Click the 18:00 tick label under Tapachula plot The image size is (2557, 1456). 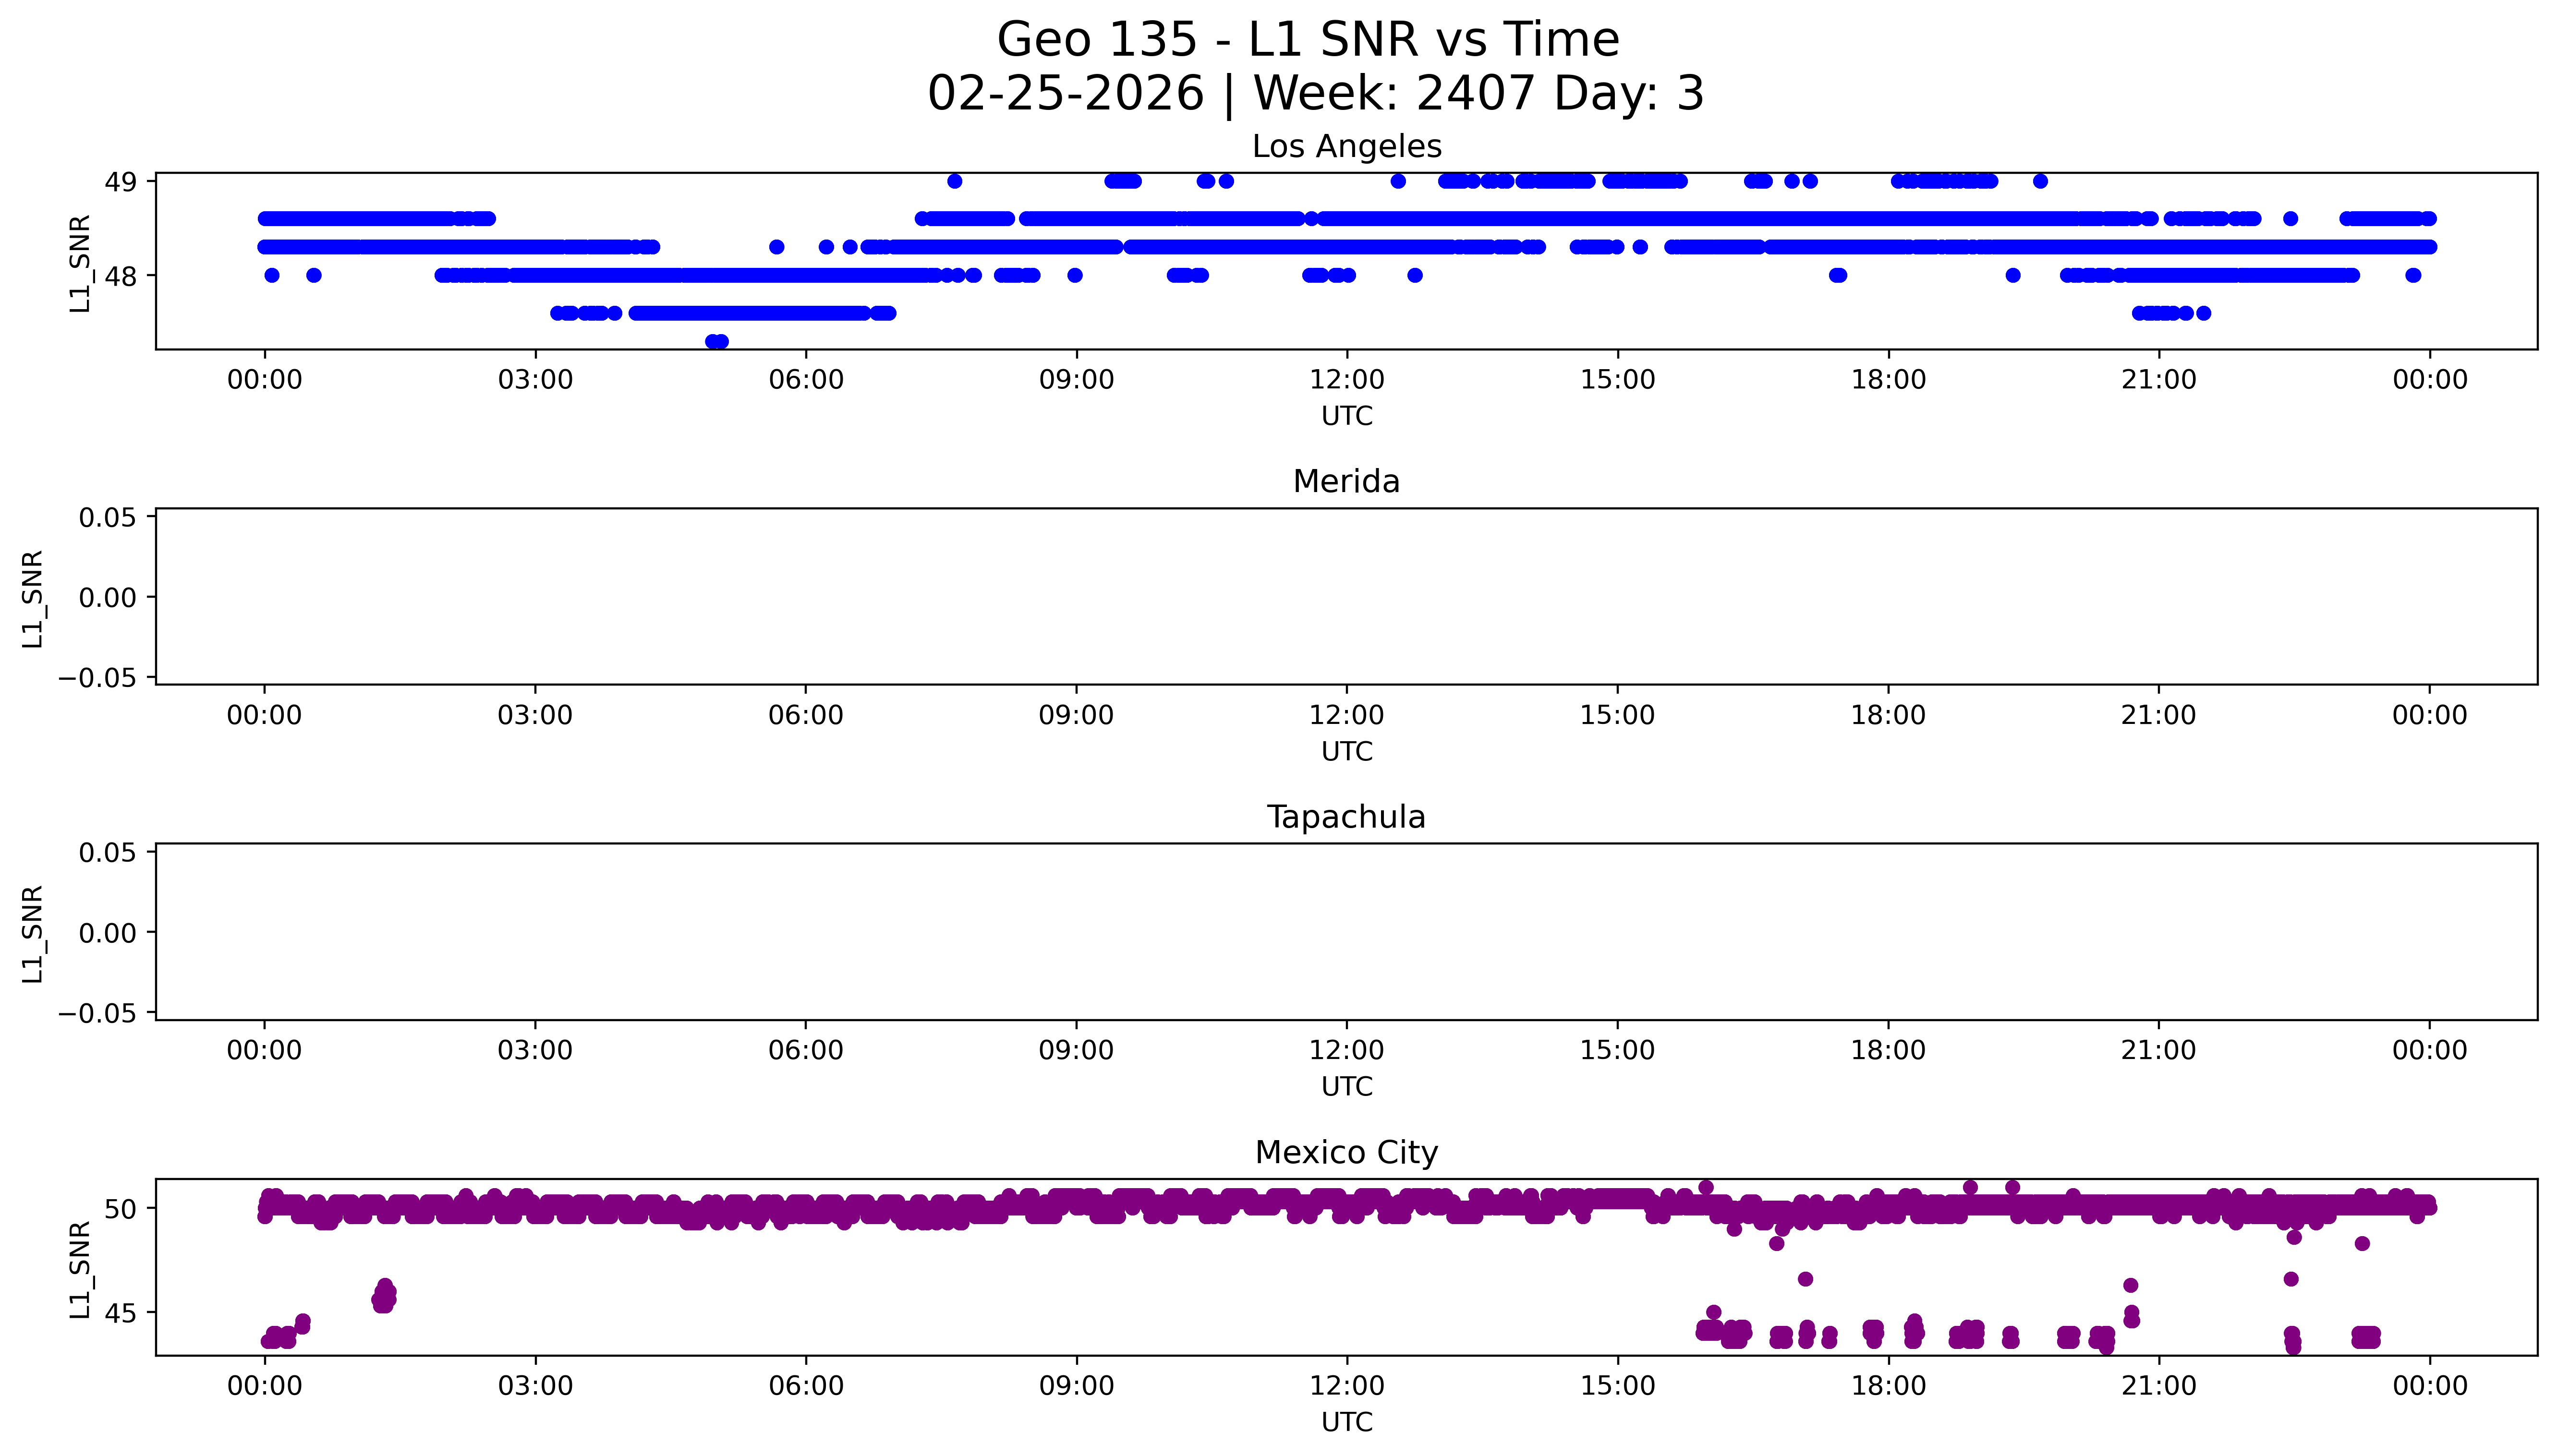(x=1888, y=1050)
